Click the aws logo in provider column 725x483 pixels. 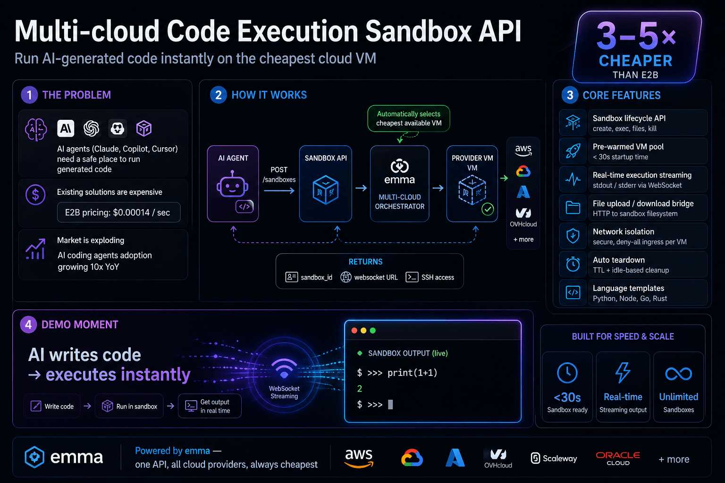(523, 150)
